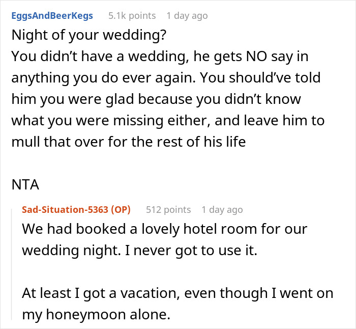Viewport: 356px width, 329px height.
Task: Click the timestamp on the Sad-Situation-5363 reply
Action: tap(222, 209)
